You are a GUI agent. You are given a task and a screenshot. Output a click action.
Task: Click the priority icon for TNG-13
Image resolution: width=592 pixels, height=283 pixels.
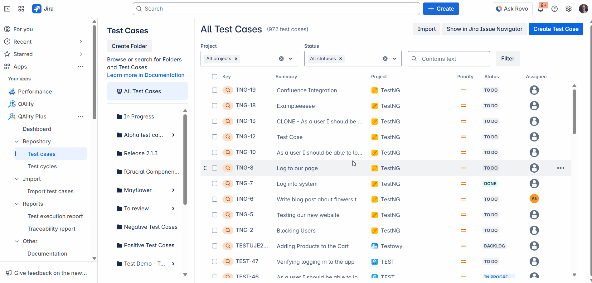pyautogui.click(x=463, y=121)
